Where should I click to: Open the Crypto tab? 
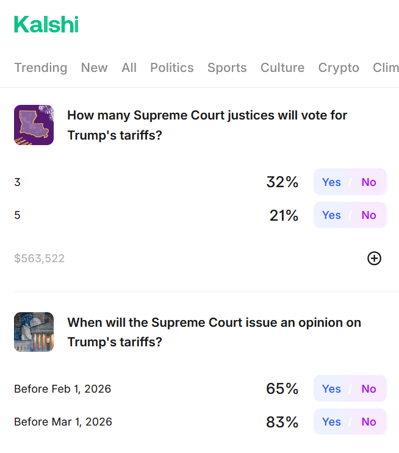[339, 68]
